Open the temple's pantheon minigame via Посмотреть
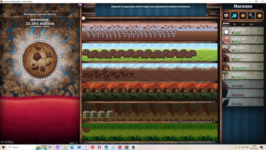The image size is (266, 150). (x=197, y=142)
